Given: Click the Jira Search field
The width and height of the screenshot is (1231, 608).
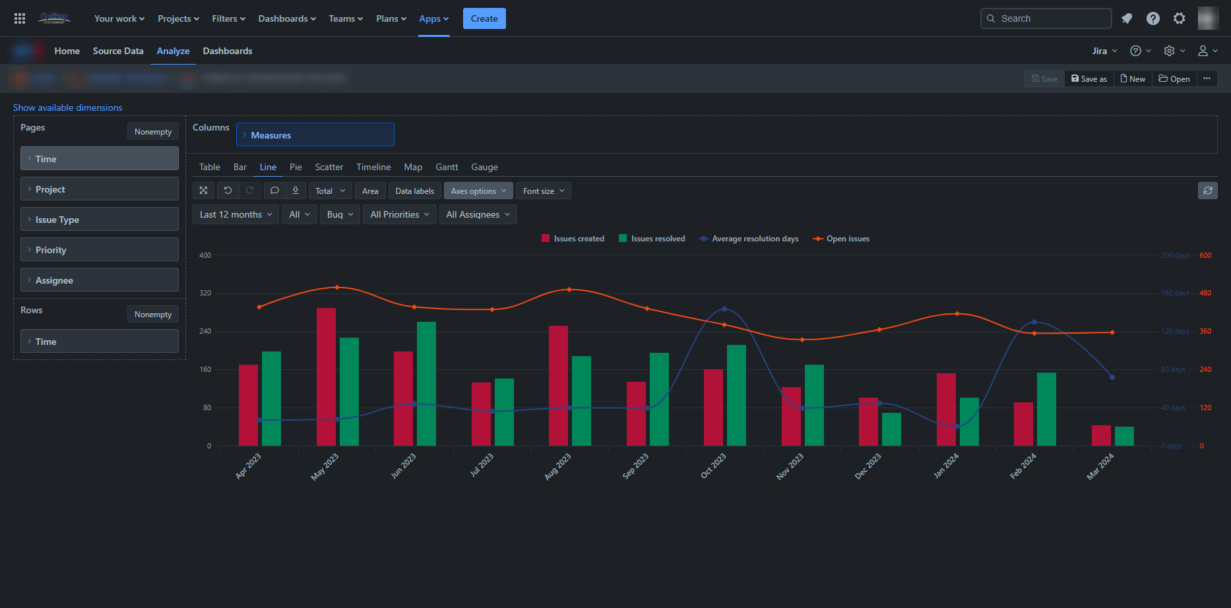Looking at the screenshot, I should coord(1046,18).
